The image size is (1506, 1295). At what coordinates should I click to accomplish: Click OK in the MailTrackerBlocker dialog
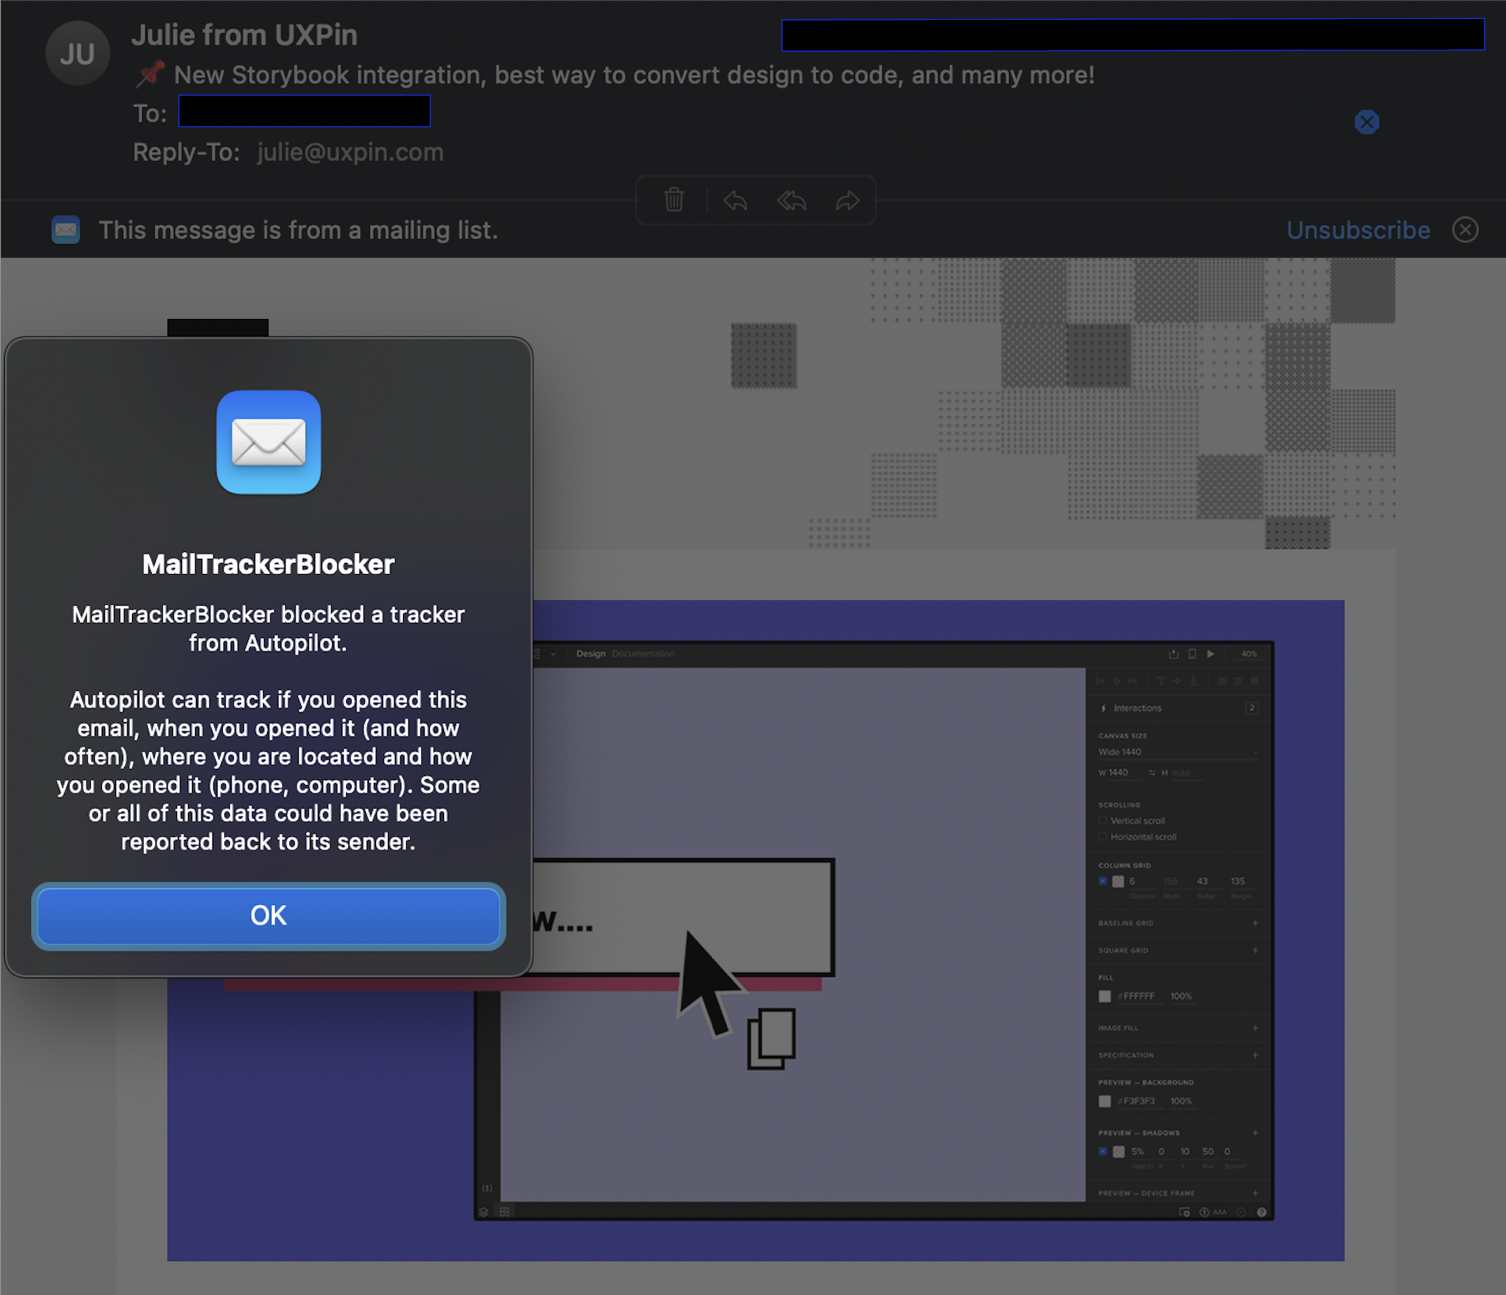tap(269, 916)
